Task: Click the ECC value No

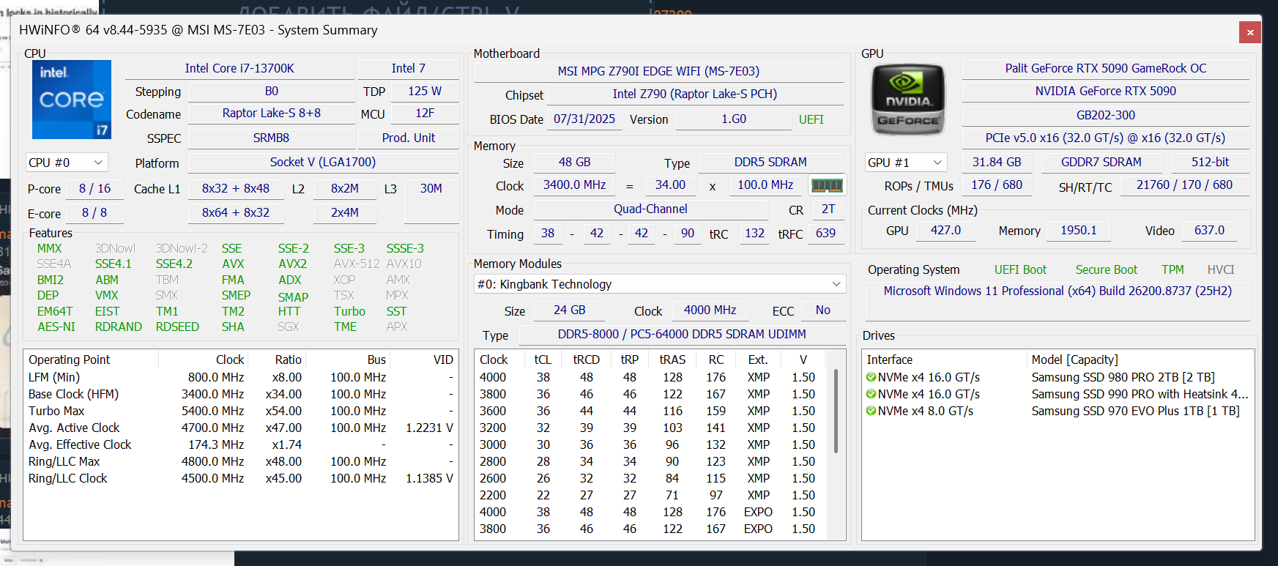Action: [x=823, y=310]
